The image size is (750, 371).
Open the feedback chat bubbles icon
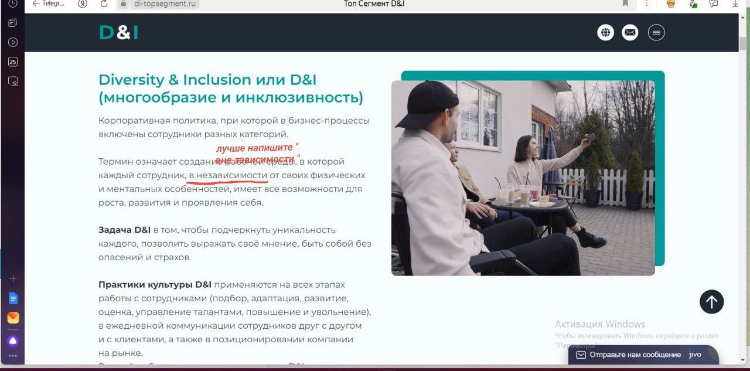tap(714, 4)
